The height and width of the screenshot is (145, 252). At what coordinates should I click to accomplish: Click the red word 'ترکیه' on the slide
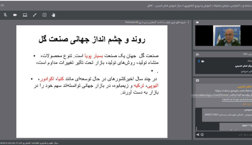[x=139, y=86]
